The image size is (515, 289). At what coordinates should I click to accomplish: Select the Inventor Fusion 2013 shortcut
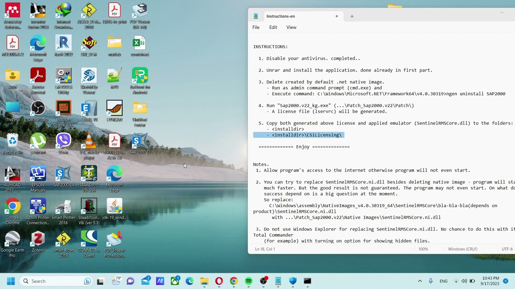[x=38, y=16]
